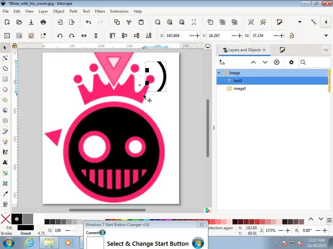Select the image1 object row
The height and width of the screenshot is (249, 333).
click(x=272, y=89)
